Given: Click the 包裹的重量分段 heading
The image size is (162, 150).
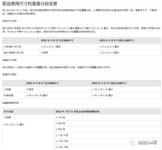Looking at the screenshot, I should 11,103.
